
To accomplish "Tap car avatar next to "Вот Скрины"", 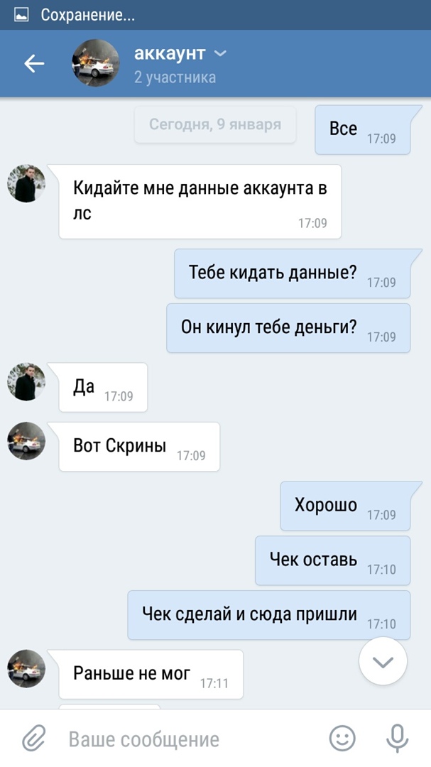I will coord(26,441).
